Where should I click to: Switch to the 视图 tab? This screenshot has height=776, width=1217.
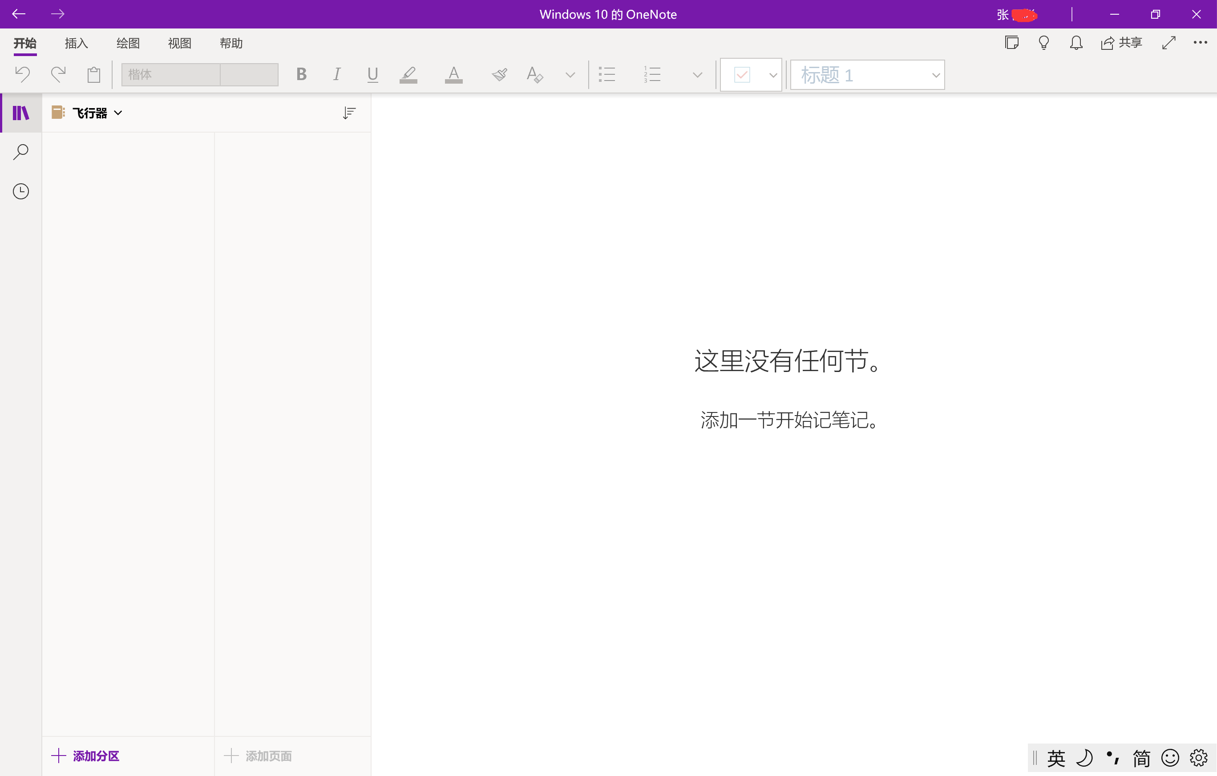[x=179, y=44]
